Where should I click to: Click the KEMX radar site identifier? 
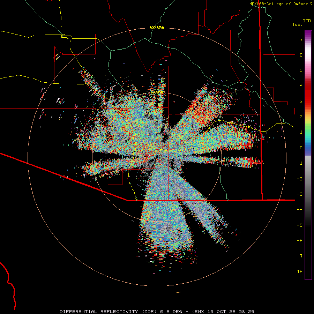pyautogui.click(x=198, y=312)
